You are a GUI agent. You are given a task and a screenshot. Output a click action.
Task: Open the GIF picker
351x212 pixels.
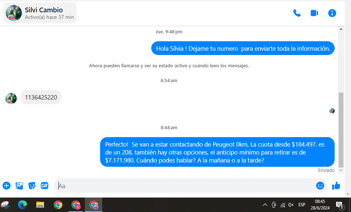[45, 186]
